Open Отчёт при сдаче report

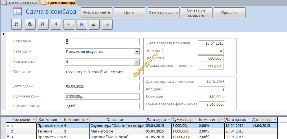(x=163, y=13)
